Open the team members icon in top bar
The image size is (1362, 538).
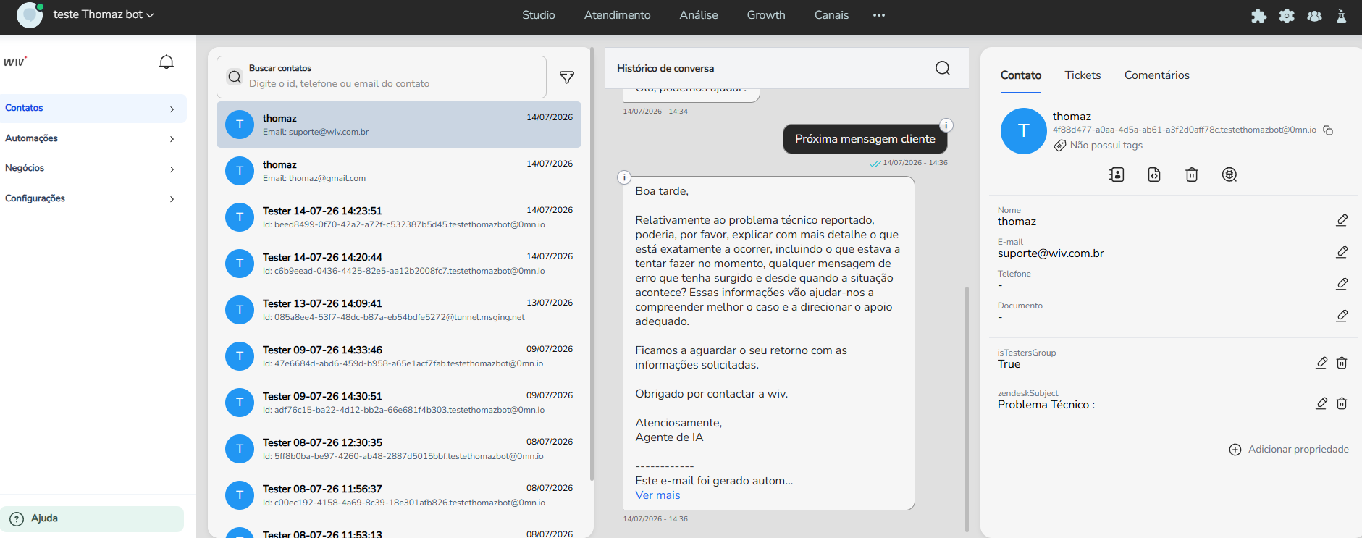(1314, 16)
